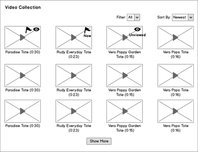Click the All filter value field

[x=131, y=17]
